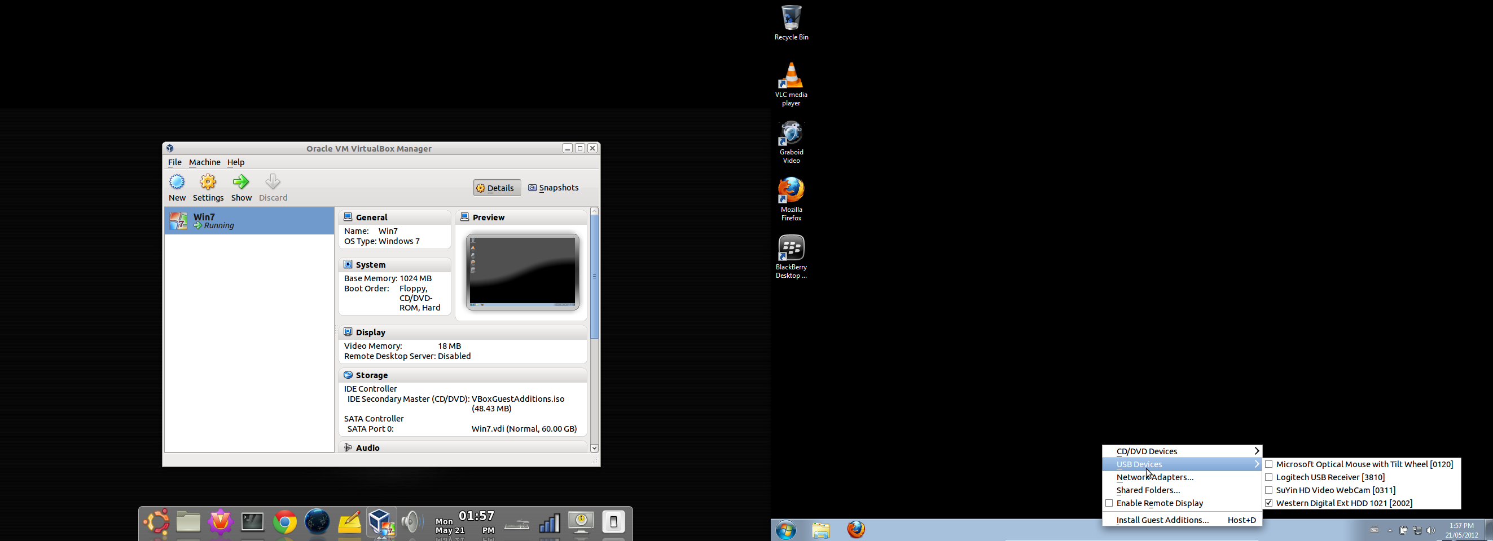
Task: Open the yellow notes app in dock
Action: [349, 522]
